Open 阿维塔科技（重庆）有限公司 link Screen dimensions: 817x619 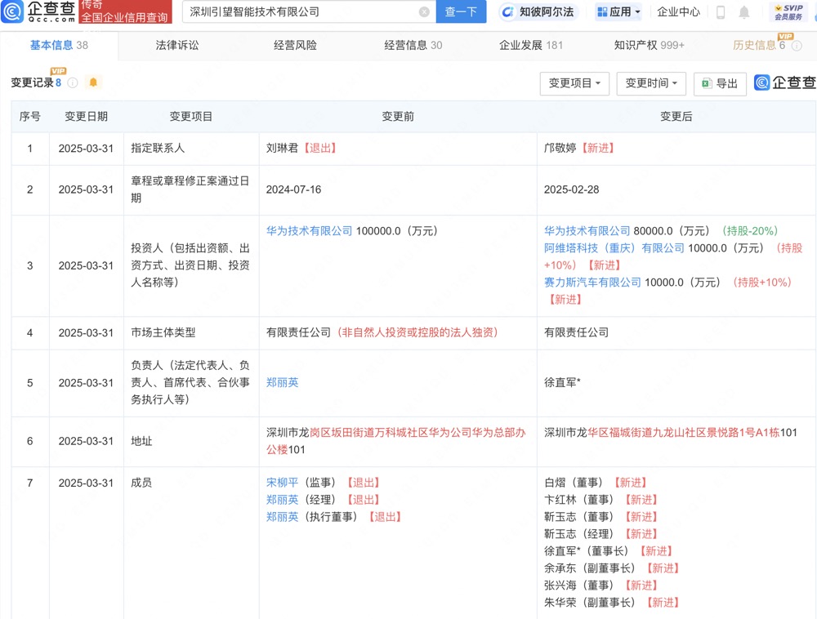(614, 248)
